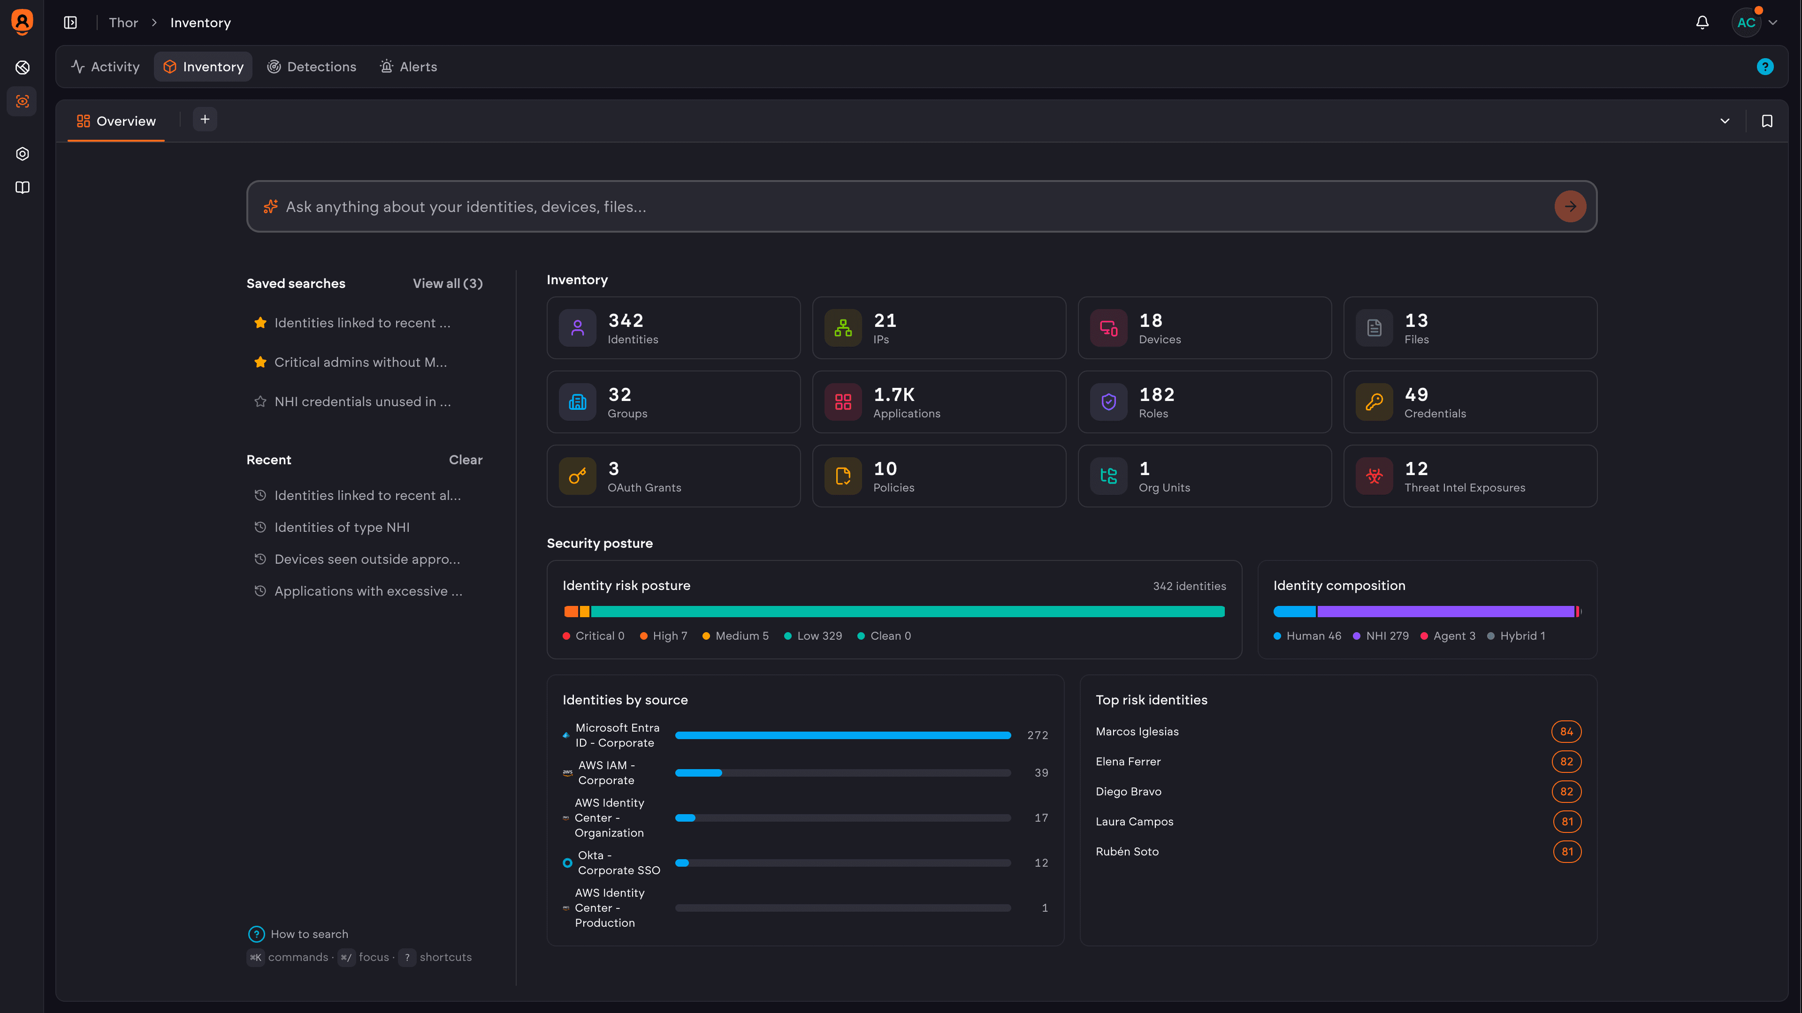This screenshot has width=1802, height=1013.
Task: Open the blue help question icon
Action: [1765, 67]
